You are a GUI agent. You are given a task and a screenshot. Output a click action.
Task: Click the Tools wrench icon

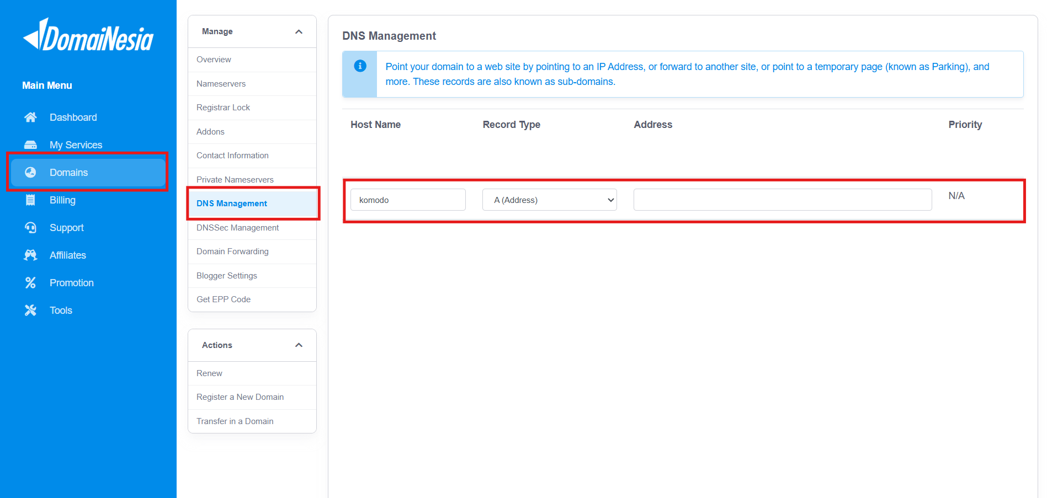30,310
